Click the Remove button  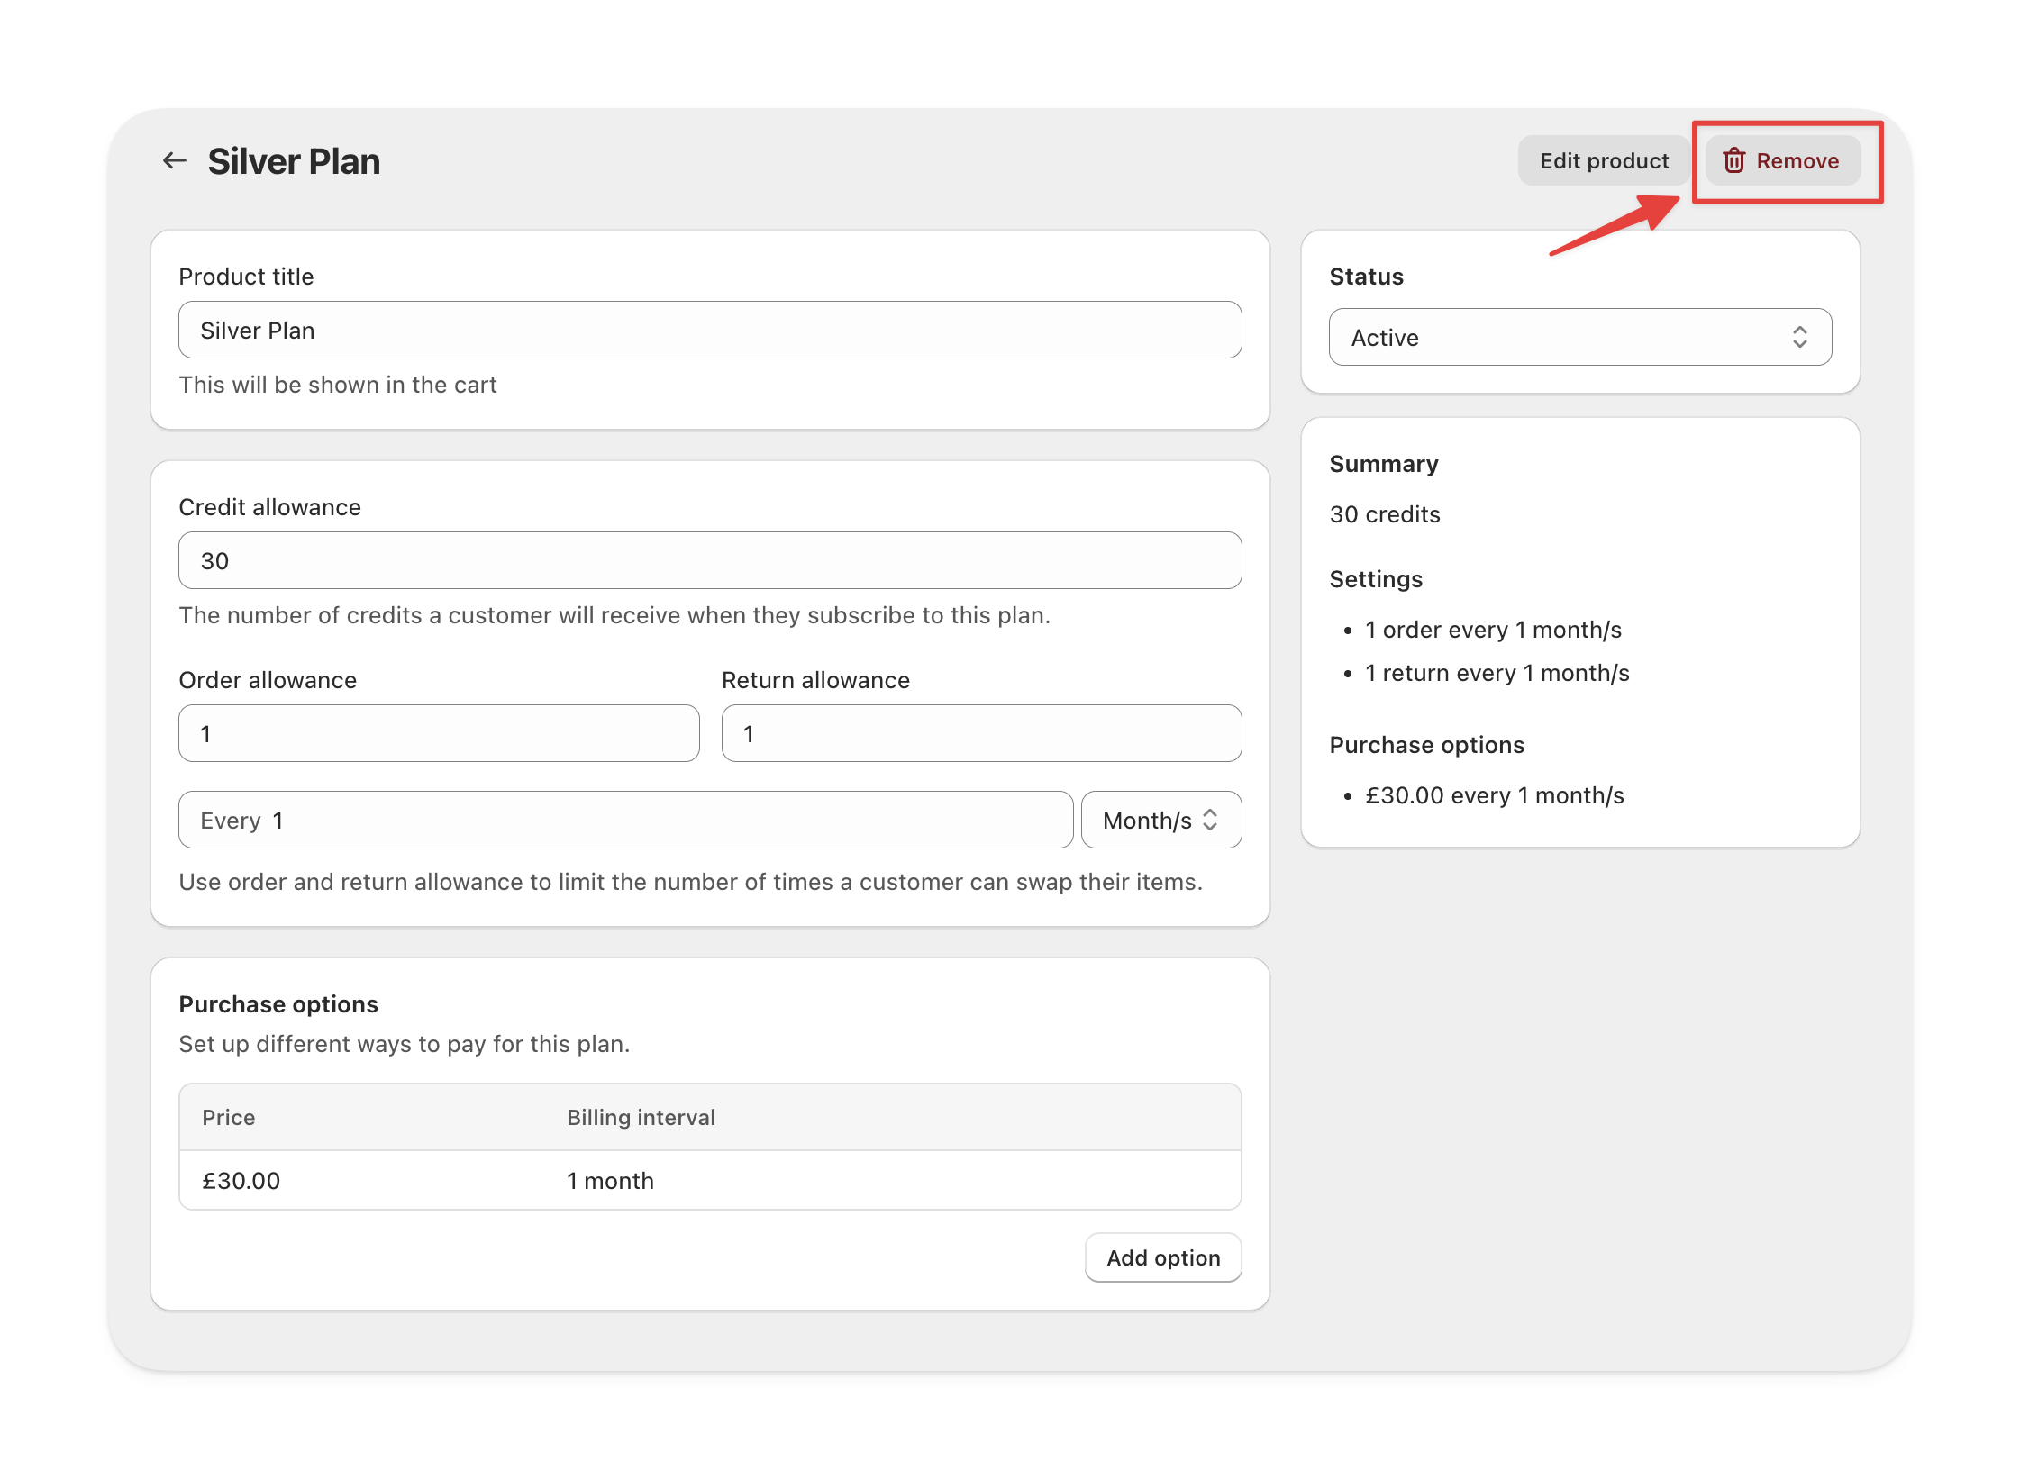1781,160
